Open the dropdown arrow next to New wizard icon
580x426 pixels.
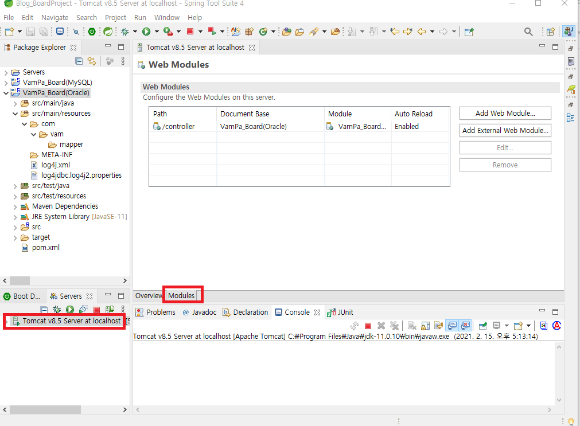pos(20,32)
